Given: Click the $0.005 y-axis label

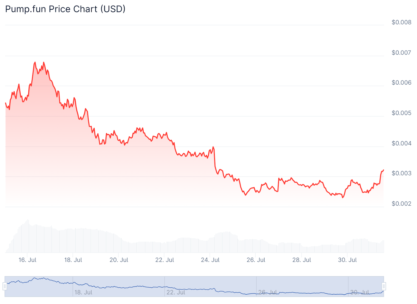Looking at the screenshot, I should coord(401,113).
